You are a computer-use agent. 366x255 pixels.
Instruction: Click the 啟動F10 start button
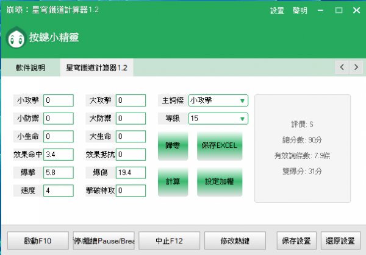38,240
